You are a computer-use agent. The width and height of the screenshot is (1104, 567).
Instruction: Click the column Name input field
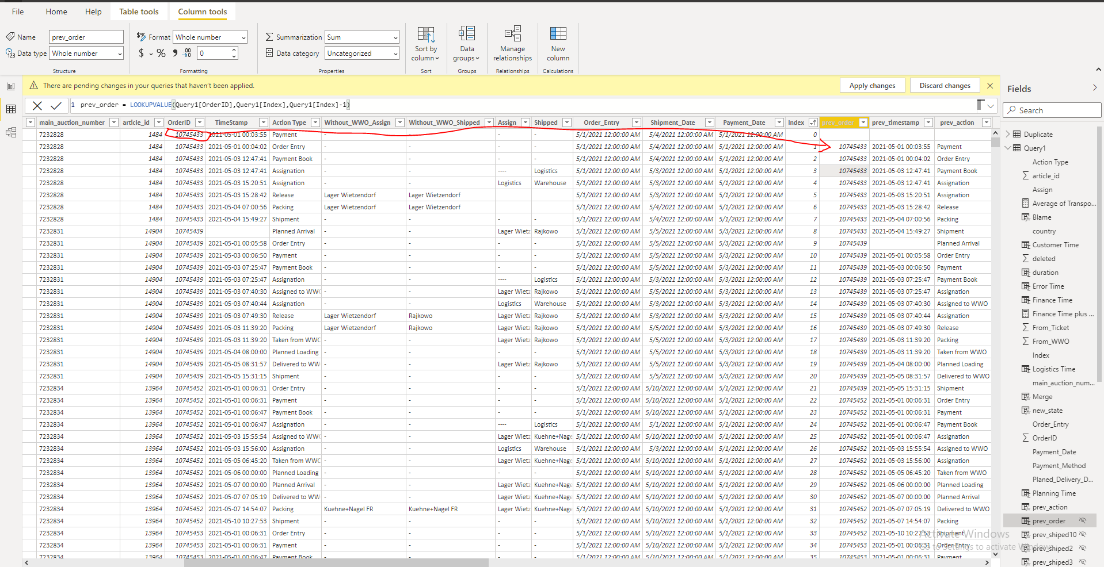coord(86,37)
